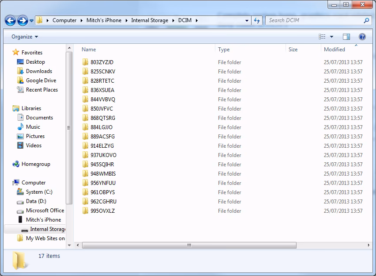Click the Homegroup icon in sidebar
The width and height of the screenshot is (376, 276).
16,164
